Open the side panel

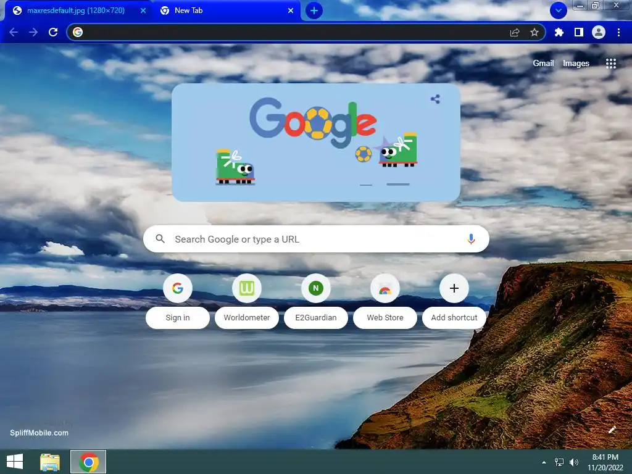click(x=578, y=32)
